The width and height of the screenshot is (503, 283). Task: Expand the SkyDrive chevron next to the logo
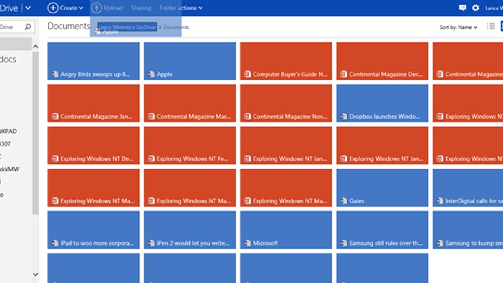(28, 7)
